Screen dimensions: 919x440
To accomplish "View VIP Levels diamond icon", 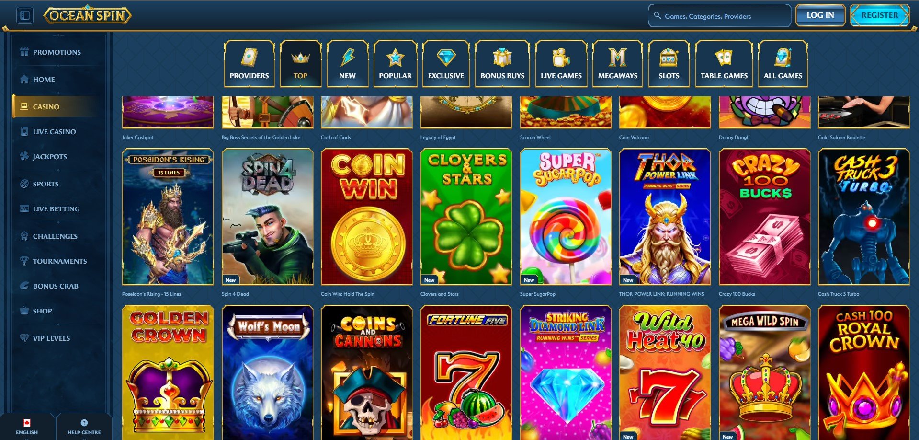I will click(24, 338).
